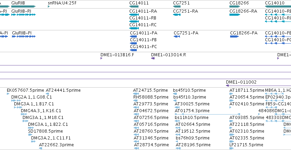
Task: Select the AT24441.5prime EST glyph
Action: coord(47,94)
